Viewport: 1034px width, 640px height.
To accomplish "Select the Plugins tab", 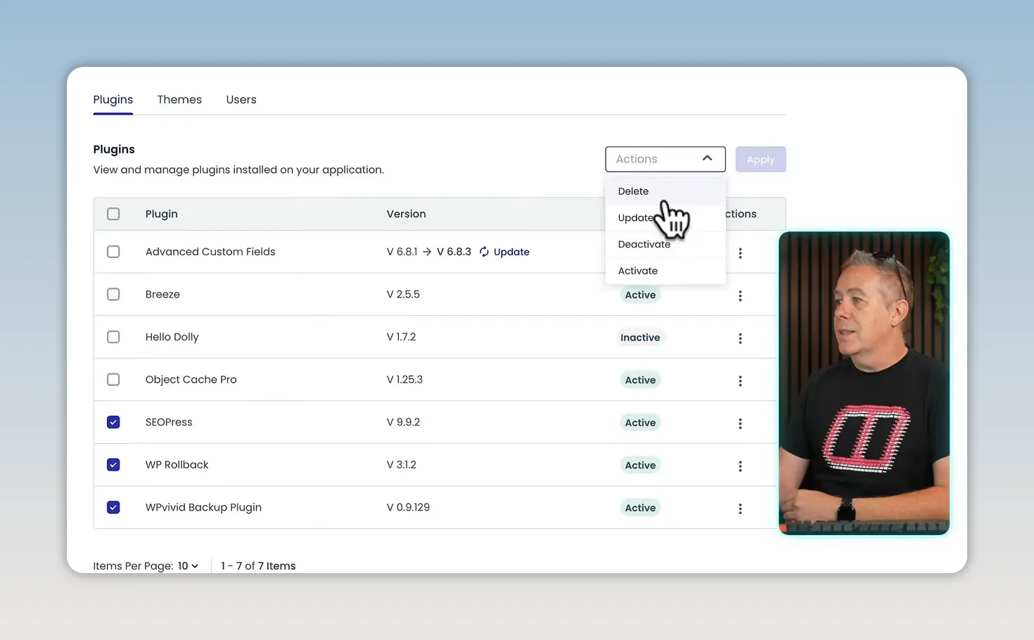I will pyautogui.click(x=113, y=100).
